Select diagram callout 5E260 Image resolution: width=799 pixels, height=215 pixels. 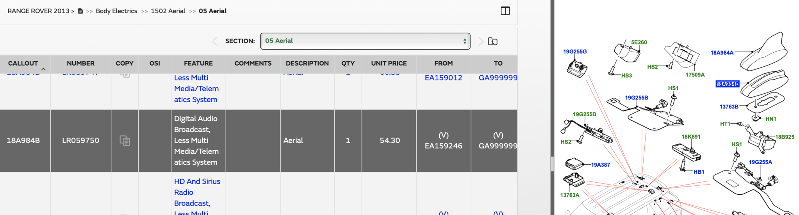[x=639, y=42]
